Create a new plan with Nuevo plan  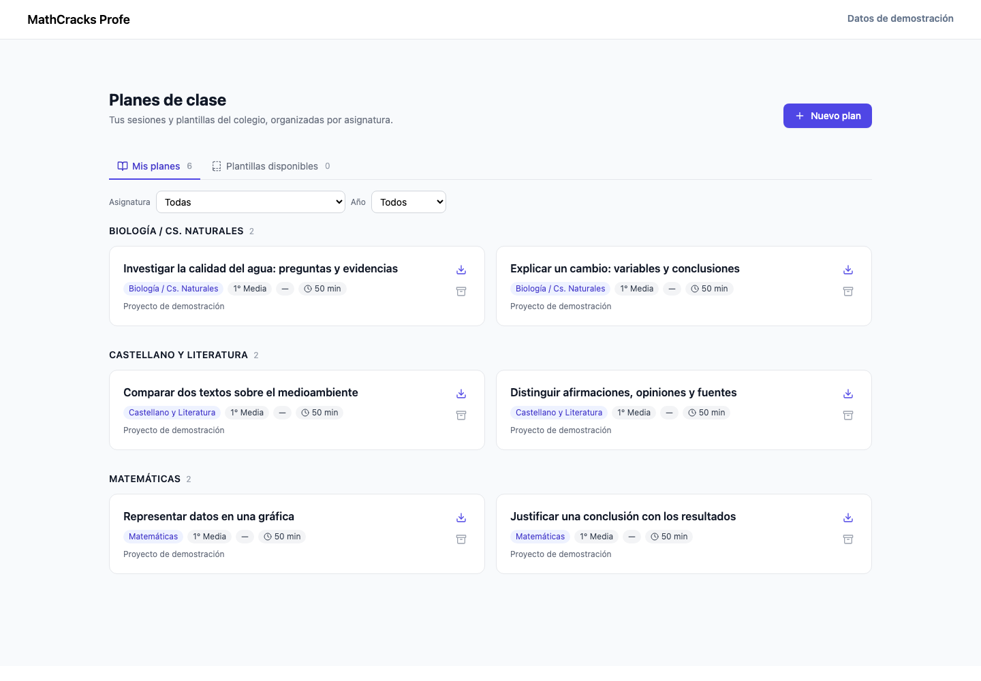pyautogui.click(x=828, y=116)
